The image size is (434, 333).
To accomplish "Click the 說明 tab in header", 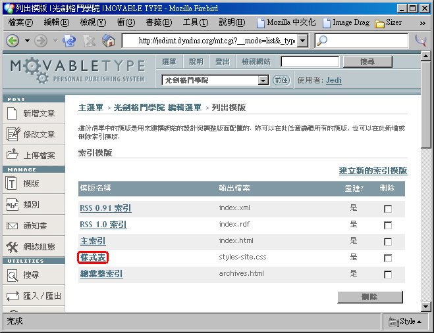I will (x=196, y=62).
